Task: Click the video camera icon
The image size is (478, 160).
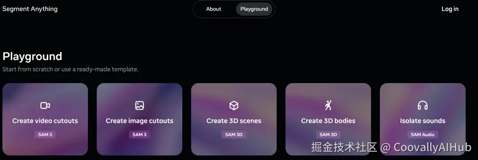Action: pyautogui.click(x=45, y=106)
